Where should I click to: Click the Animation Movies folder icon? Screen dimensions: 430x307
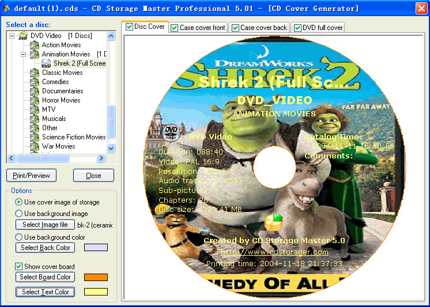35,54
